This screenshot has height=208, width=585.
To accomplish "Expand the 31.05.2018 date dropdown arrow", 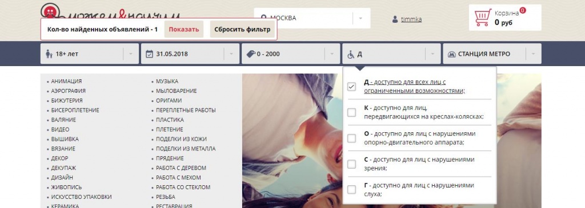I will pyautogui.click(x=231, y=54).
